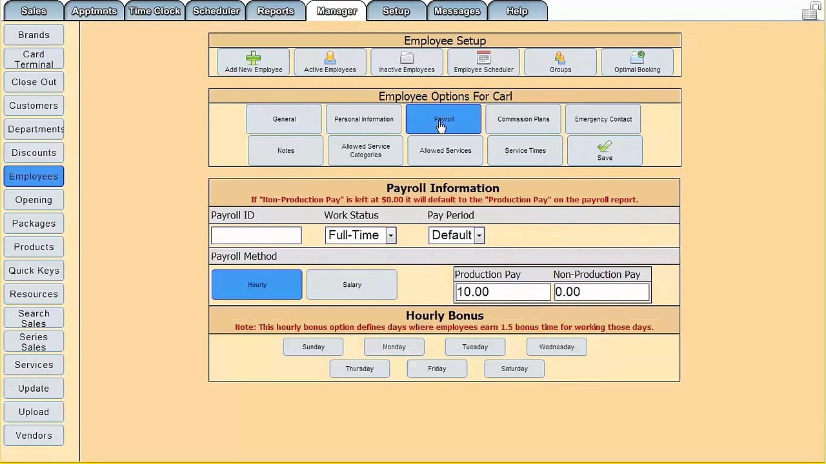The height and width of the screenshot is (464, 826).
Task: Toggle Tuesday hourly bonus
Action: (x=475, y=347)
